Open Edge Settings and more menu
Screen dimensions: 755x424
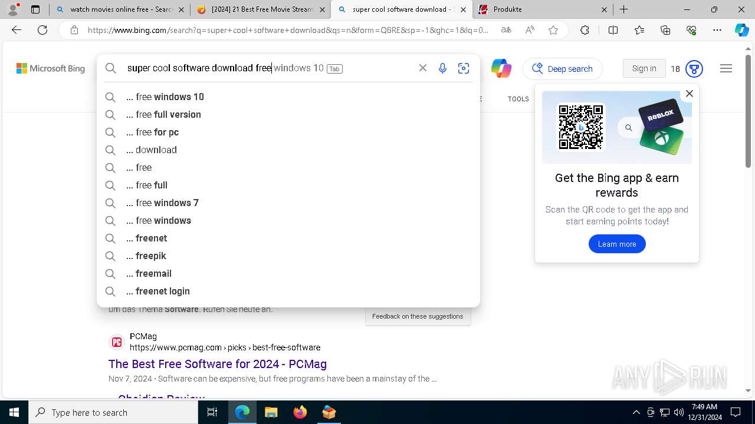717,30
